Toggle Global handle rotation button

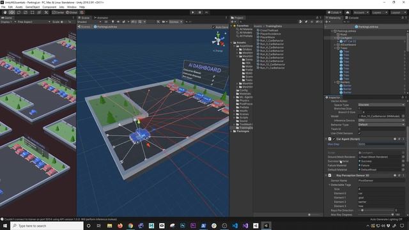[72, 12]
